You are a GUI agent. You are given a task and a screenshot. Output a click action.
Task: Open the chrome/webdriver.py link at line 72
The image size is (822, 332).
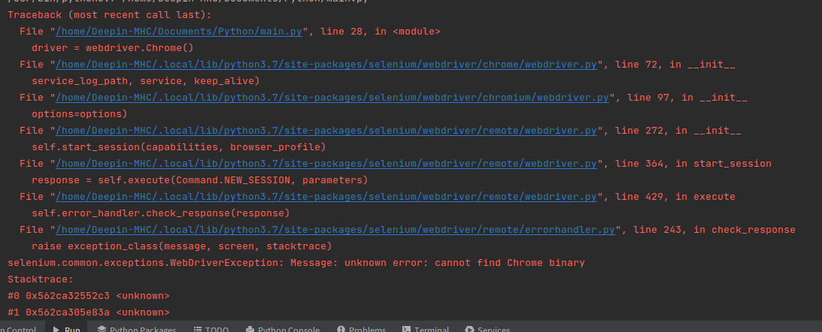click(326, 65)
